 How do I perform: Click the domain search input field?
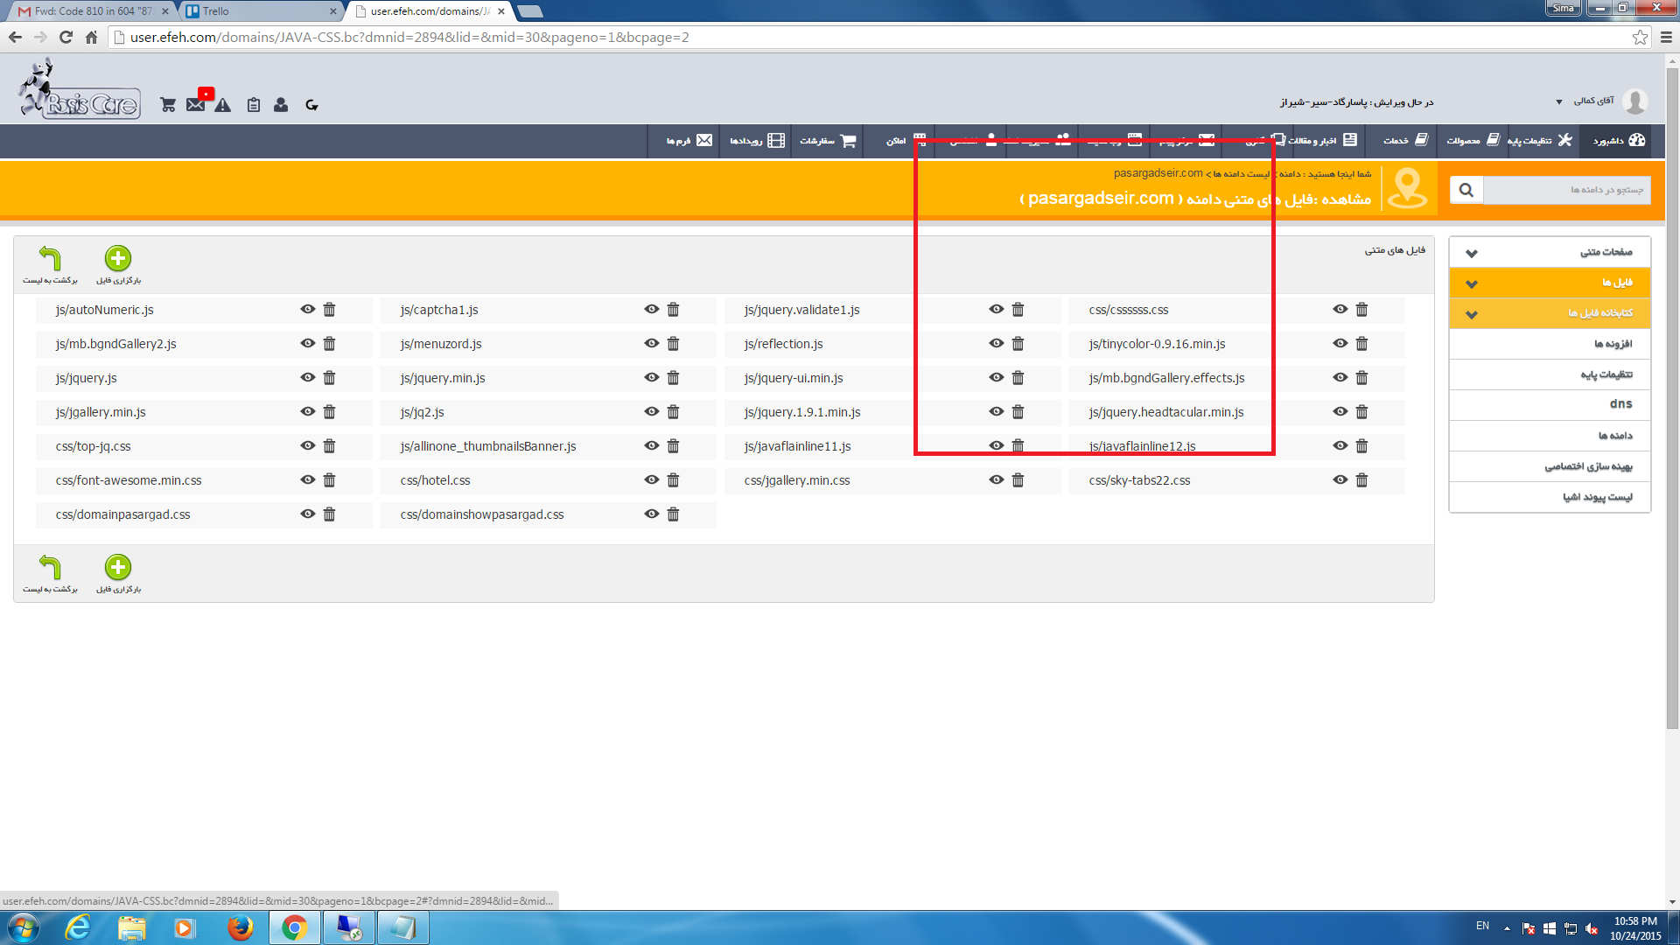[x=1566, y=190]
